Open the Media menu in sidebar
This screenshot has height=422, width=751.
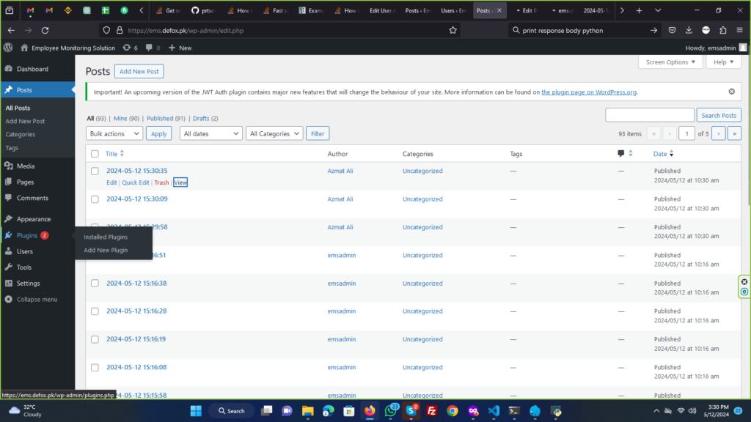[x=26, y=166]
